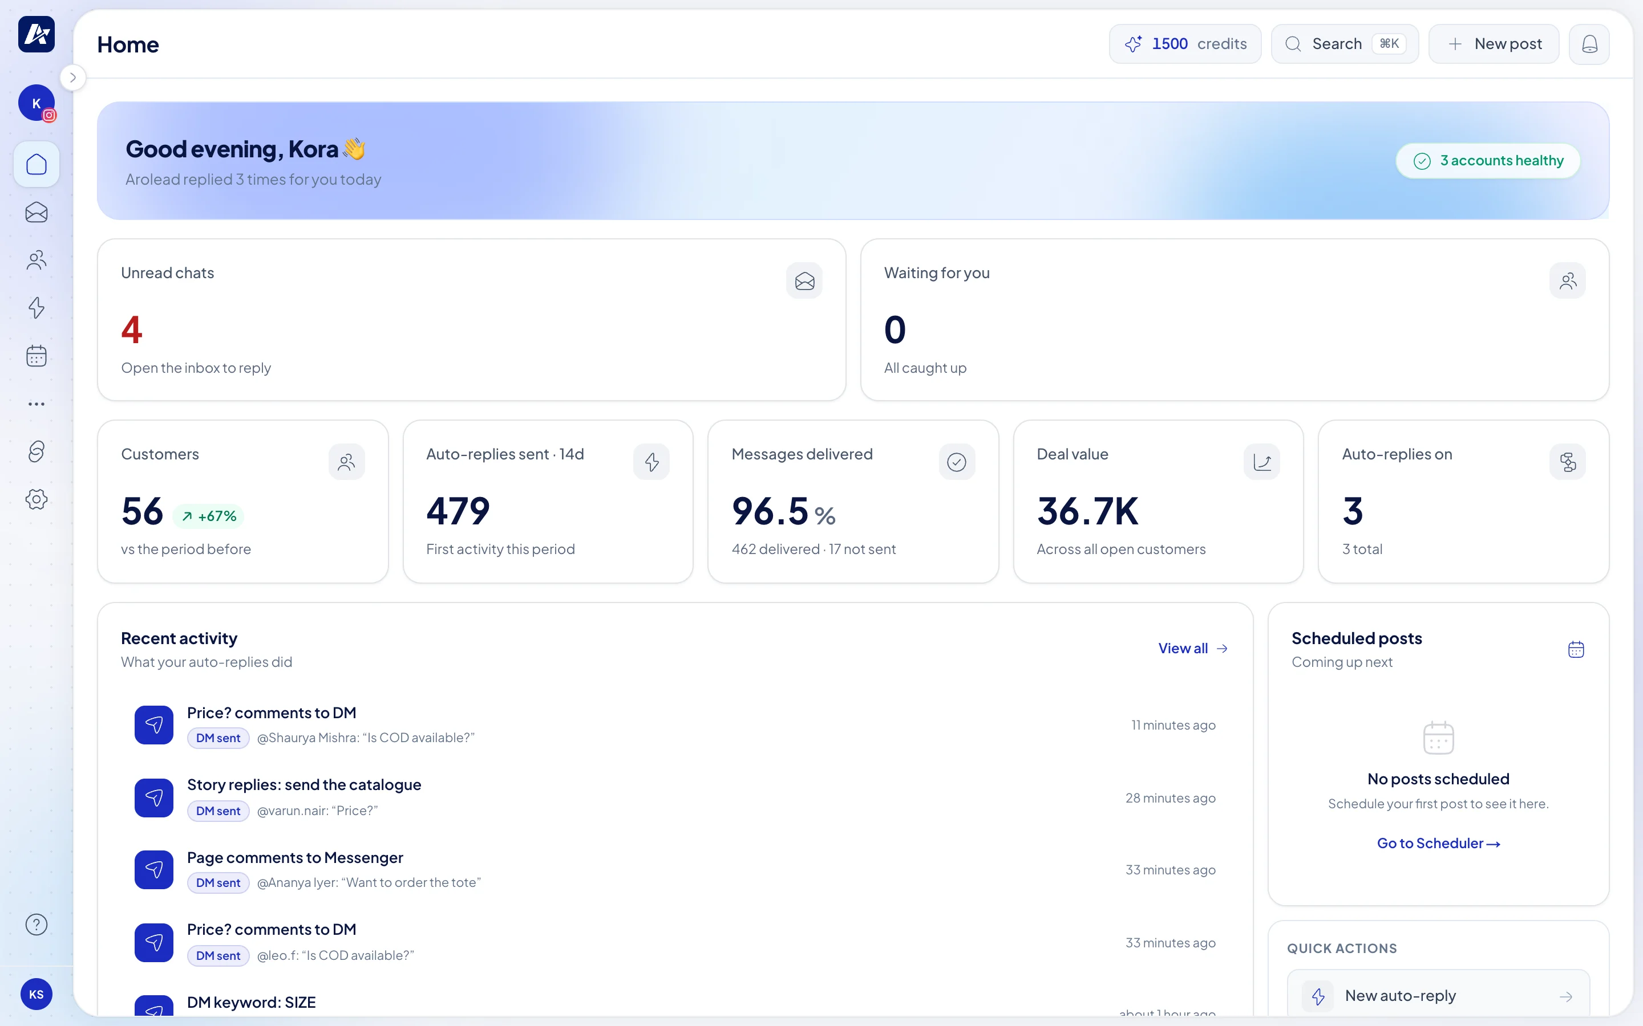Screen dimensions: 1643x1026
Task: Open the Customers people icon in sidebar
Action: (37, 260)
